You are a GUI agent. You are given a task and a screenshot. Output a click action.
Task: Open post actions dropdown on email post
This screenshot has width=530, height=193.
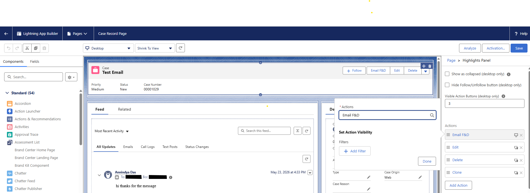pos(310,173)
